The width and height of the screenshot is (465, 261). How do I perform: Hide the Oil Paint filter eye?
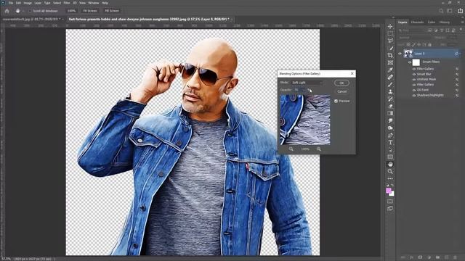coord(414,90)
